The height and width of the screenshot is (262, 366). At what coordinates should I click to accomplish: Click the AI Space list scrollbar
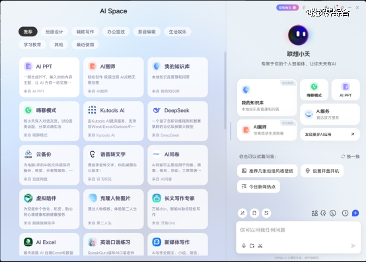coord(225,90)
